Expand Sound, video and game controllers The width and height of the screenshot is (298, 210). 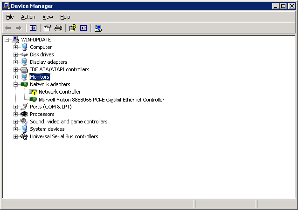tap(15, 122)
